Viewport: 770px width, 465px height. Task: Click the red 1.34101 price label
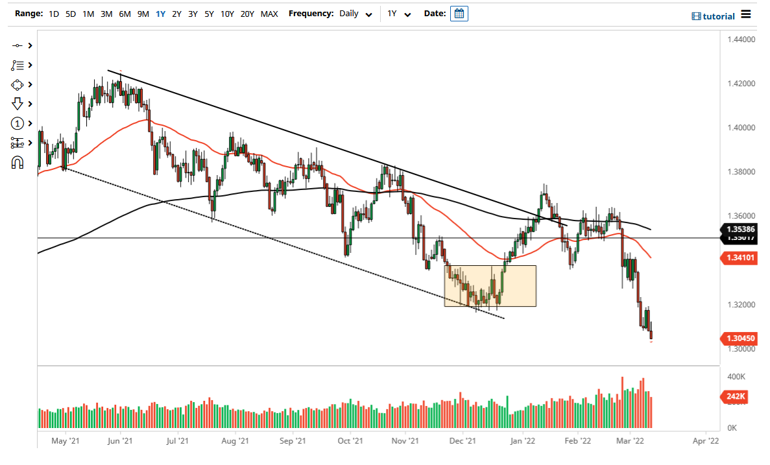point(739,258)
